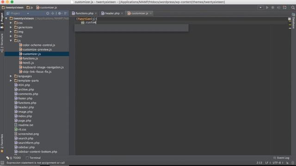Expand the languages folder
The height and width of the screenshot is (166, 296).
11,76
